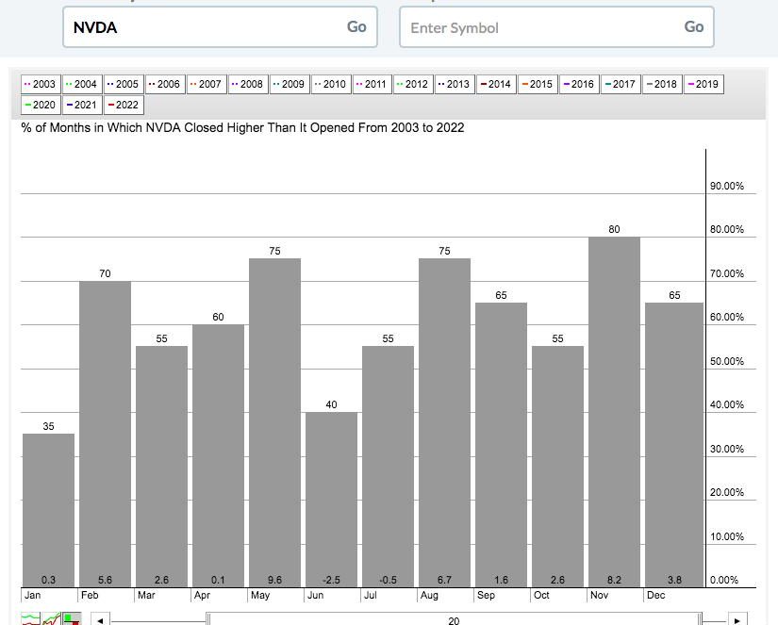Click the years range slider showing 20

click(x=454, y=620)
